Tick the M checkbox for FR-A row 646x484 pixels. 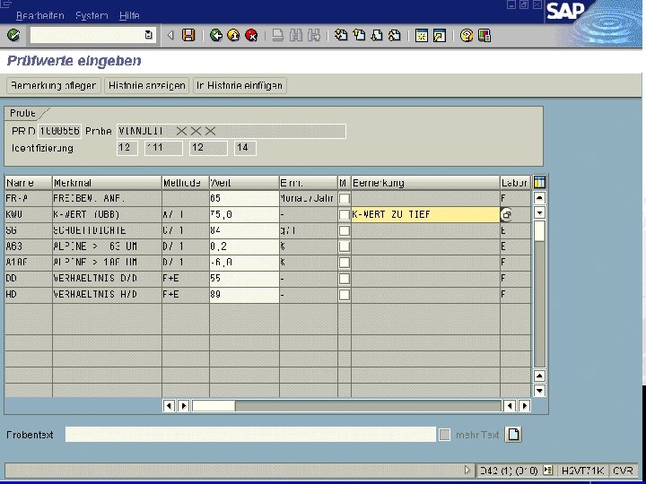[344, 198]
